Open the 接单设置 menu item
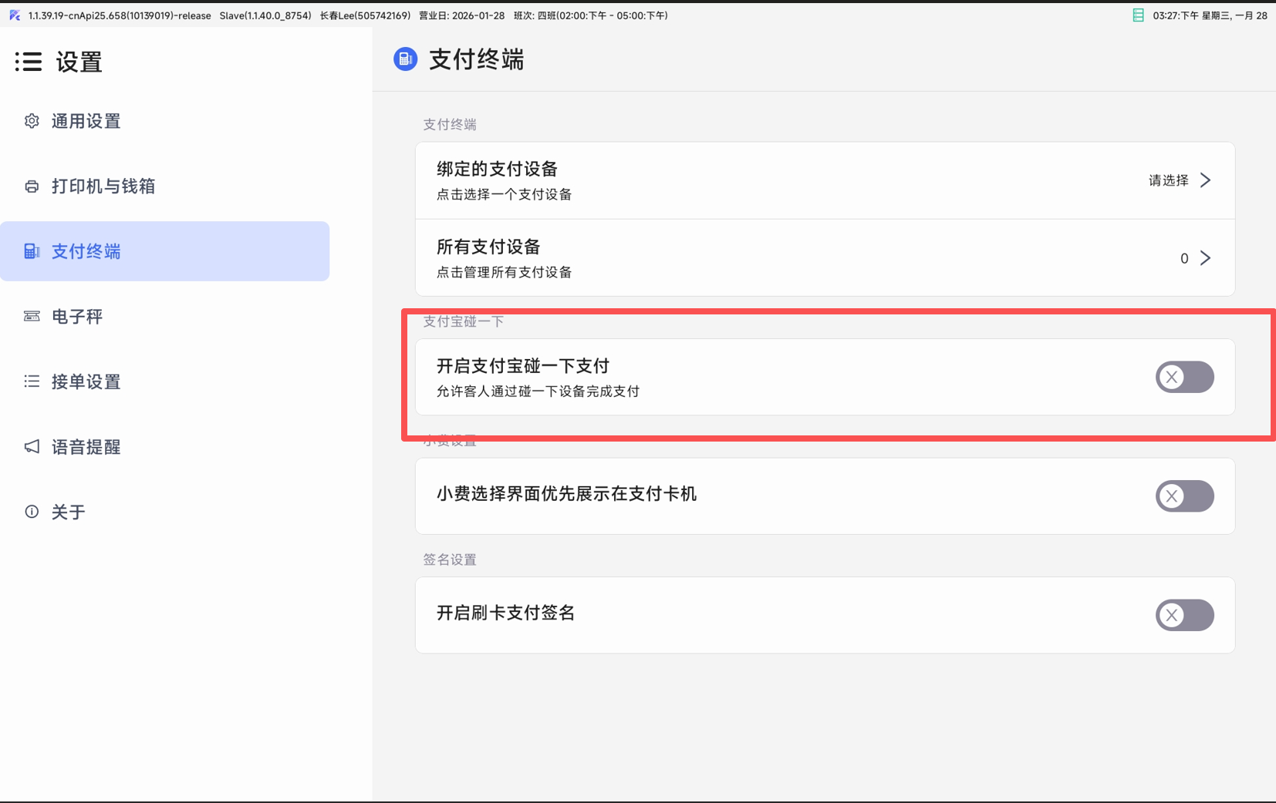1276x803 pixels. 86,381
